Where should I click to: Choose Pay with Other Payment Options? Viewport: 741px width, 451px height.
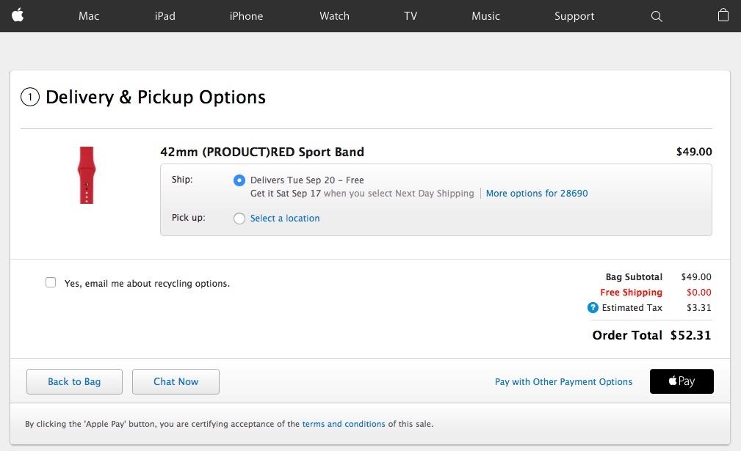(x=563, y=381)
